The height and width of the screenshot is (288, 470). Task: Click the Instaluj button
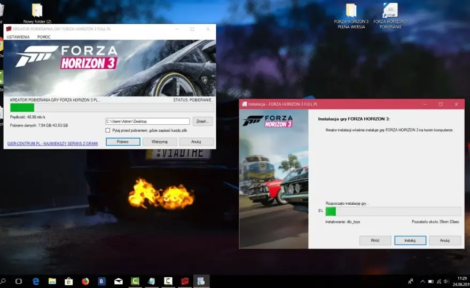click(x=410, y=241)
